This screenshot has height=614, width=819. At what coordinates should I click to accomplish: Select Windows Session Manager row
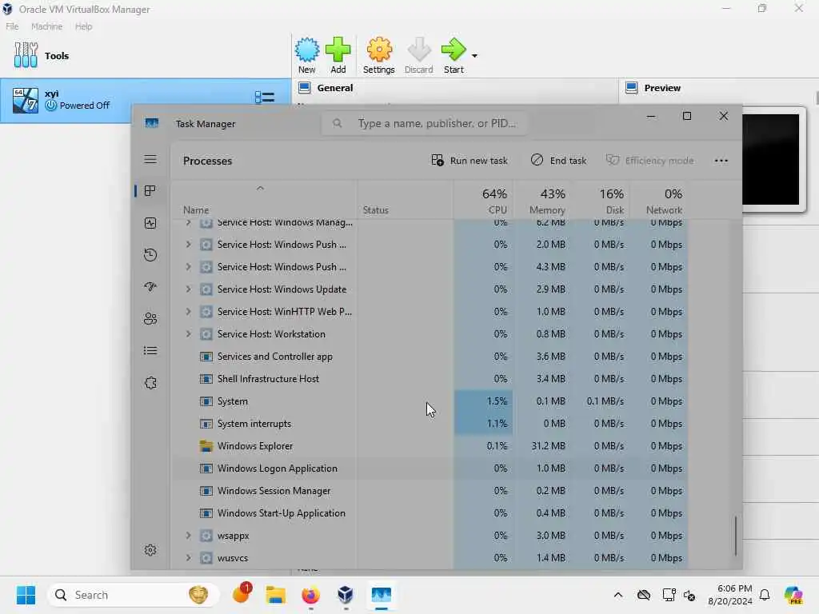coord(429,491)
